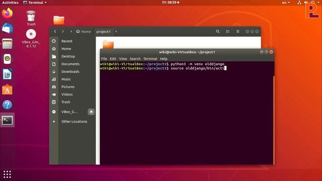Open the terminal Edit menu
Image resolution: width=322 pixels, height=181 pixels.
pyautogui.click(x=113, y=59)
